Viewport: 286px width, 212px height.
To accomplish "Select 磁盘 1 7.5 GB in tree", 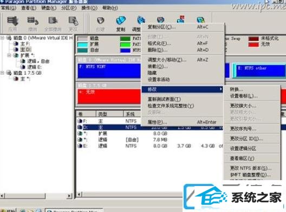I will (28, 73).
